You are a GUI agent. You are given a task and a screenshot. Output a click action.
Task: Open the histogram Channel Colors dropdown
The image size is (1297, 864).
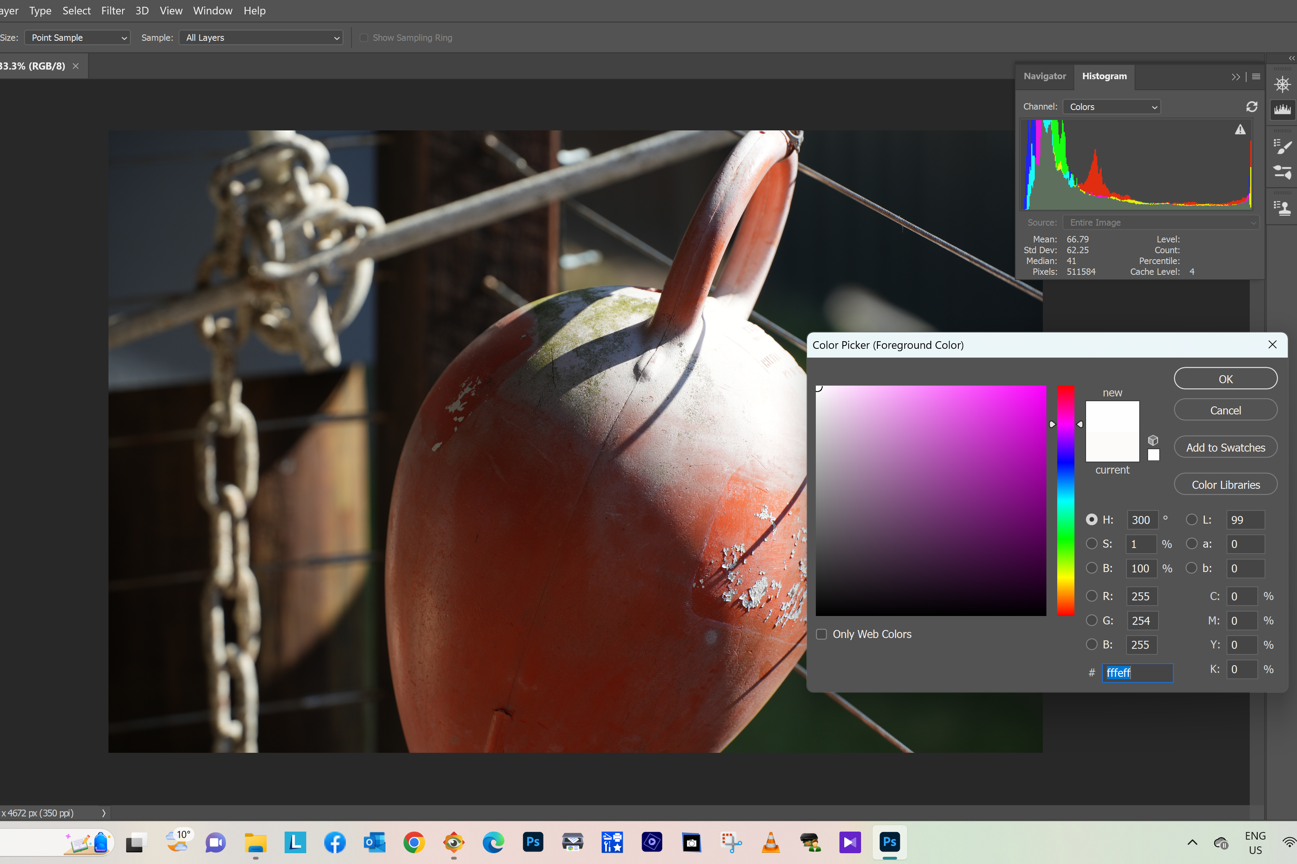1111,107
